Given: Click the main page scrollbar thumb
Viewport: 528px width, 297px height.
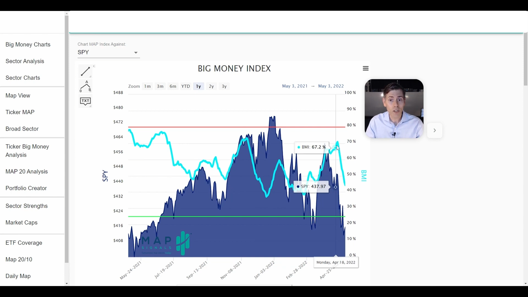Looking at the screenshot, I should click(x=526, y=59).
